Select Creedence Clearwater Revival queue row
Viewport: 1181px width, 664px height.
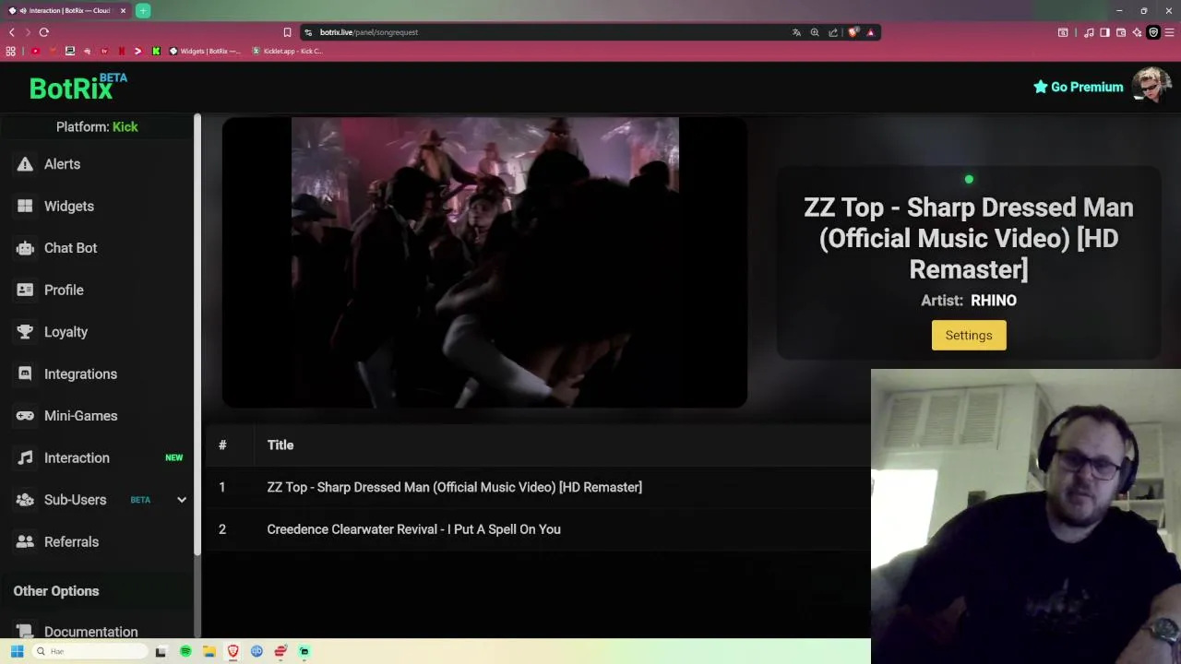(537, 529)
